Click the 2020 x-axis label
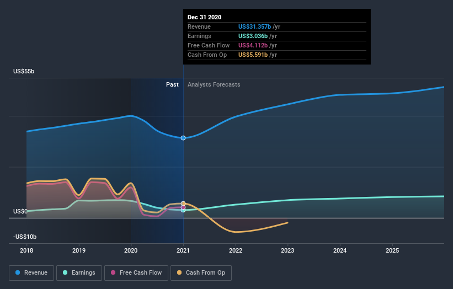Viewport: 453px width, 289px height. (131, 250)
